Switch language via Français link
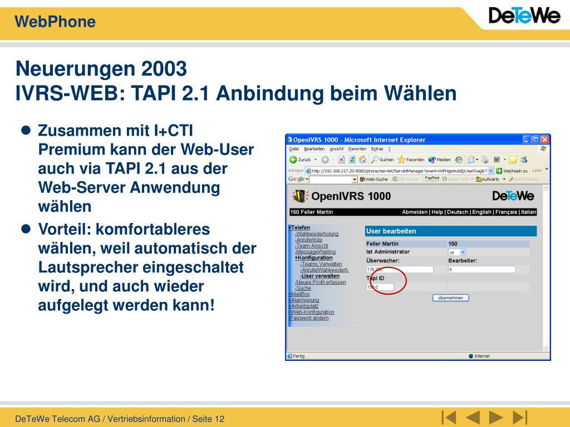The height and width of the screenshot is (427, 570). (506, 212)
